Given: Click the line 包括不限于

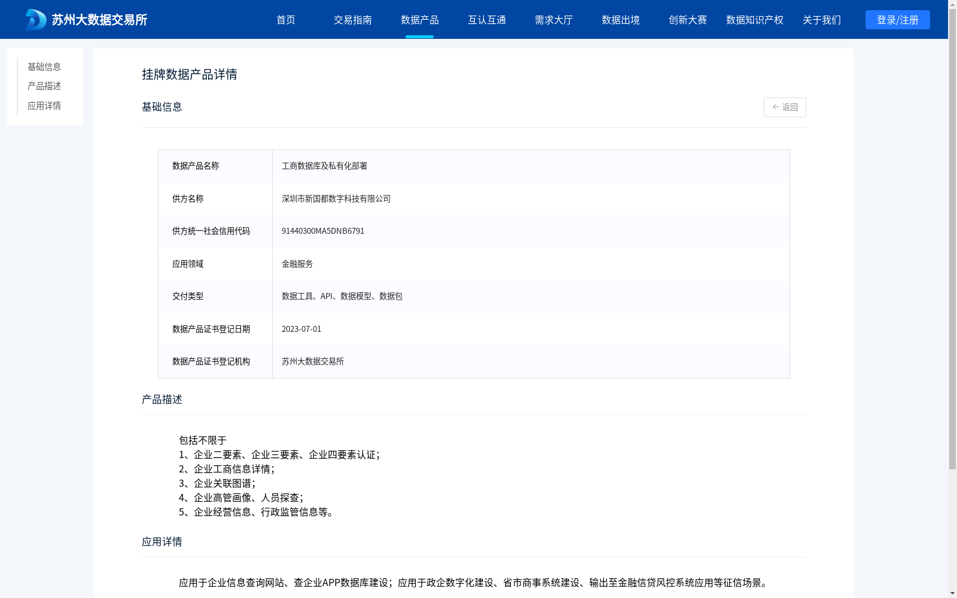Looking at the screenshot, I should coord(203,440).
